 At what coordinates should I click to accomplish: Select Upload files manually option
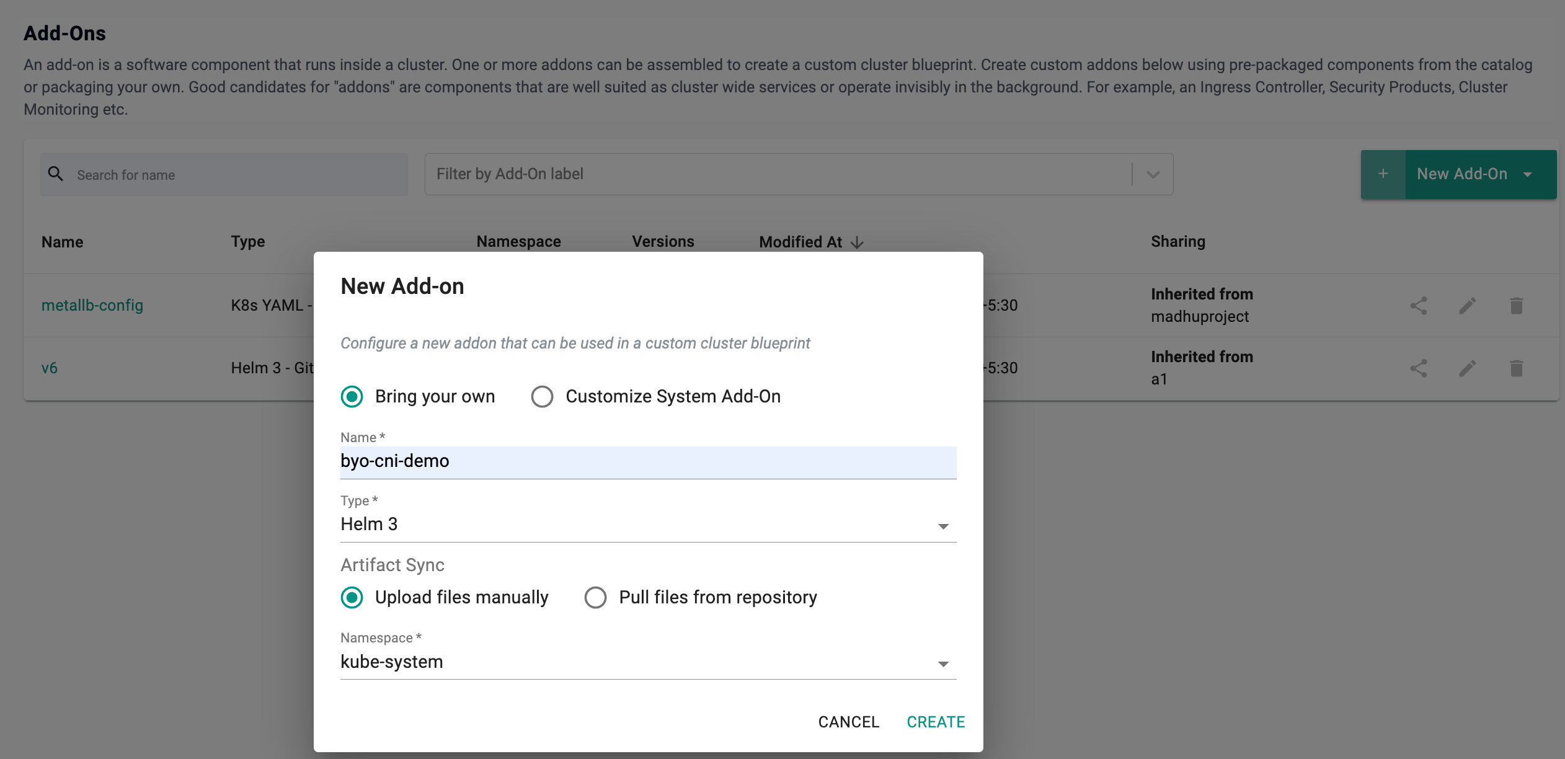pyautogui.click(x=352, y=598)
